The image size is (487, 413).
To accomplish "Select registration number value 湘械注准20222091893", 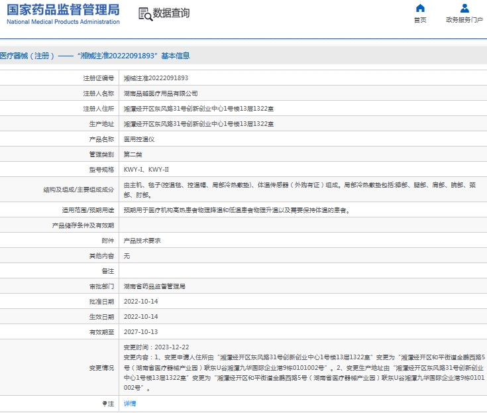I will click(156, 78).
